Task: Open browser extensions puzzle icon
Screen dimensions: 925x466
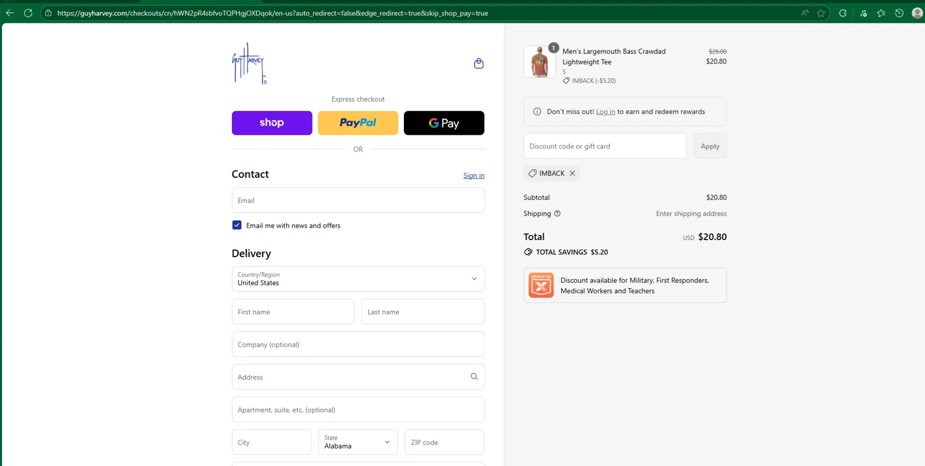Action: (x=843, y=13)
